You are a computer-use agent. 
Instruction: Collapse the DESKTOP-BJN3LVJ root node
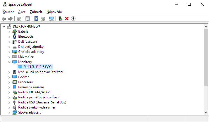(x=4, y=26)
